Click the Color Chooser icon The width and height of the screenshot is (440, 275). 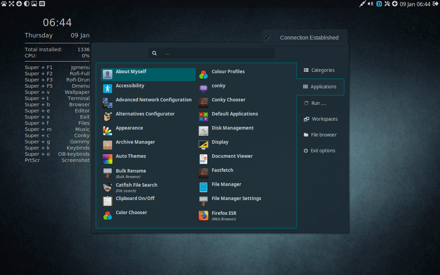point(108,216)
